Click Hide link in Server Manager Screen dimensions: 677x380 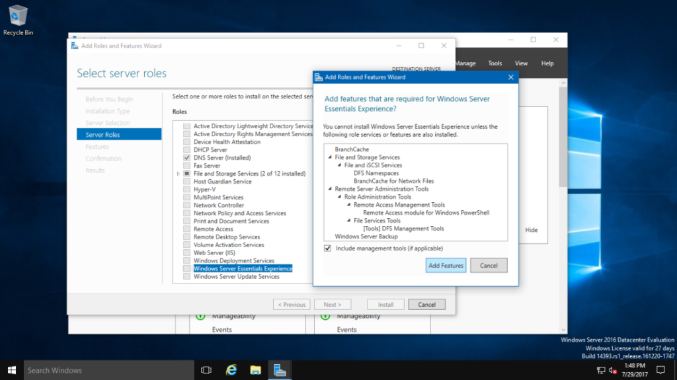pos(531,230)
